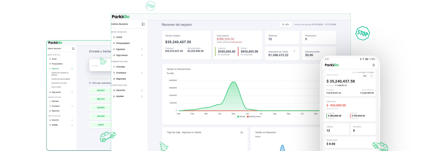Expand Caja menor in the left tablet sidebar

tap(72, 92)
